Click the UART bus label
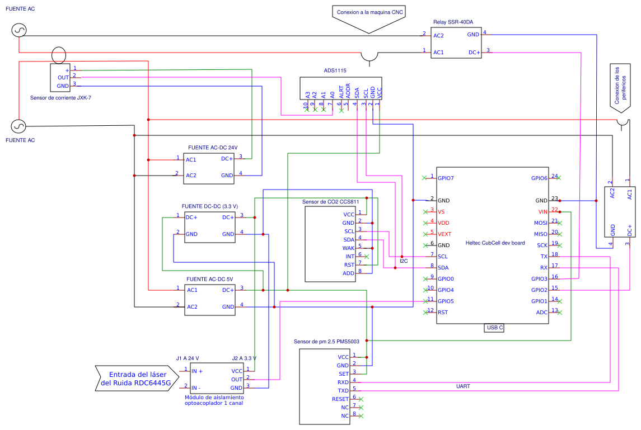This screenshot has height=430, width=641. [x=463, y=386]
